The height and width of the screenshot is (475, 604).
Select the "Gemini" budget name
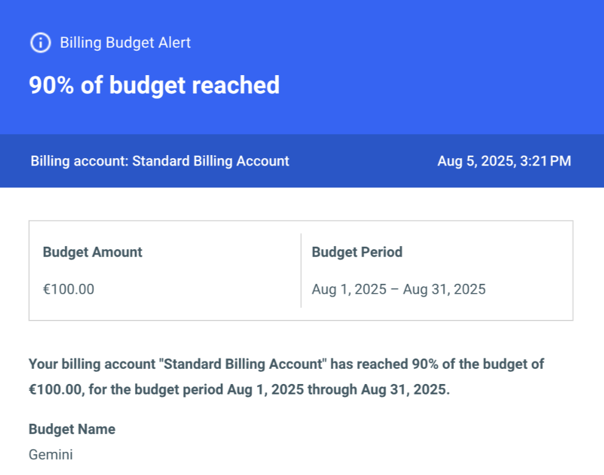tap(51, 455)
